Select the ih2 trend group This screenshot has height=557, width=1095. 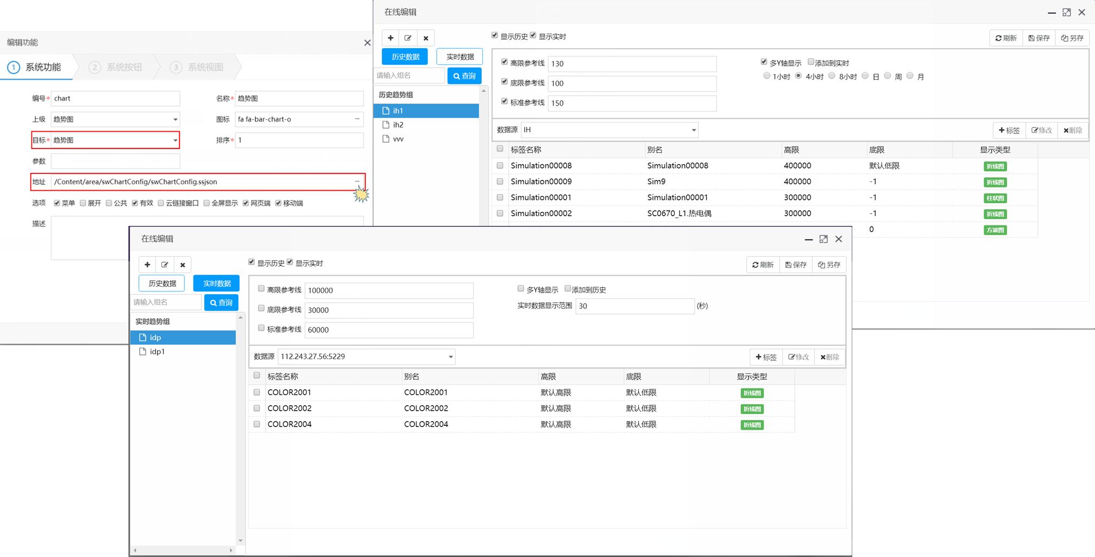[x=426, y=125]
